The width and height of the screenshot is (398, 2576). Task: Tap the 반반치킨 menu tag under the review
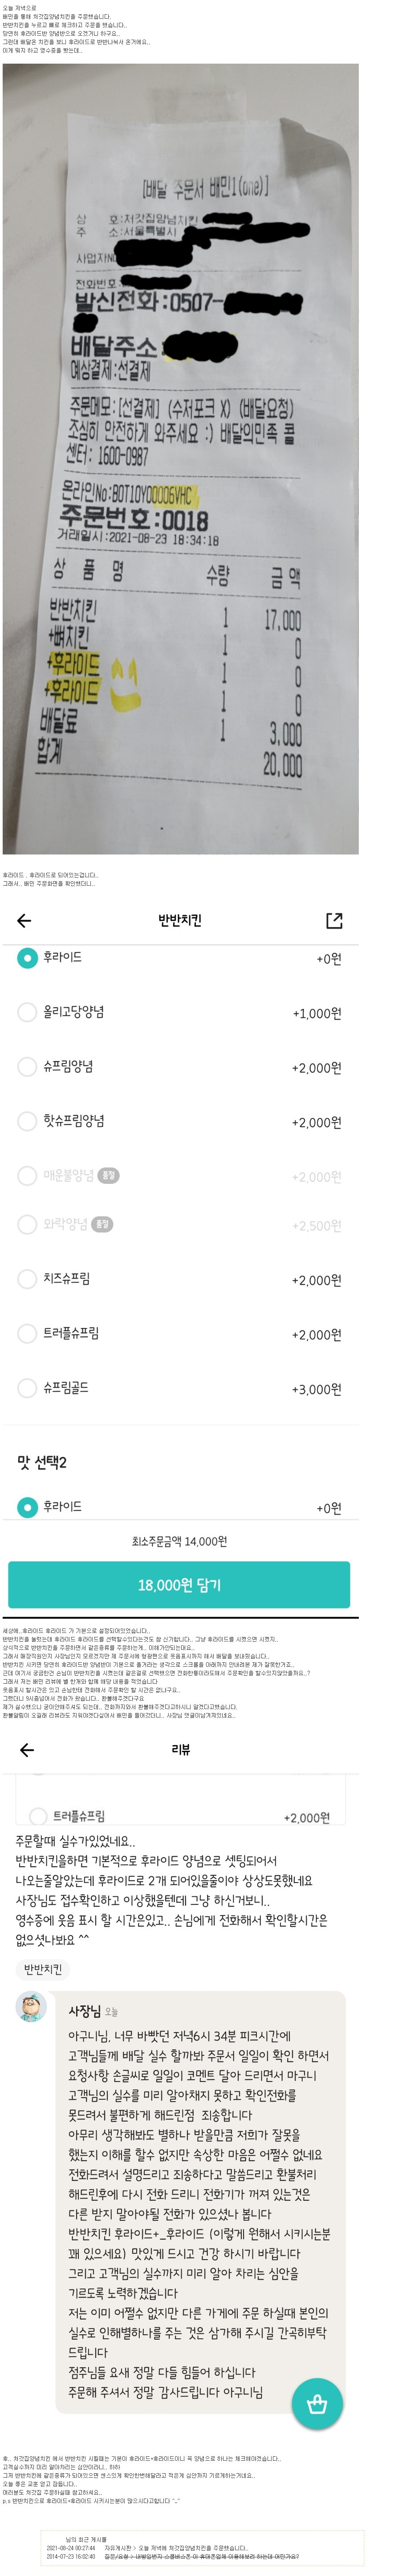pyautogui.click(x=43, y=1969)
